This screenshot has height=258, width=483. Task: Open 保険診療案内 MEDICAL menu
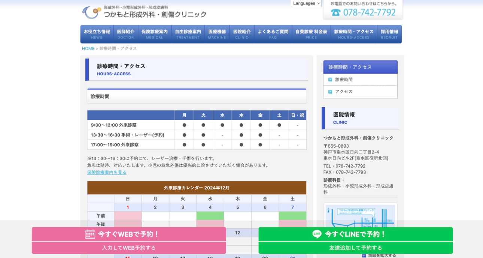click(x=155, y=34)
